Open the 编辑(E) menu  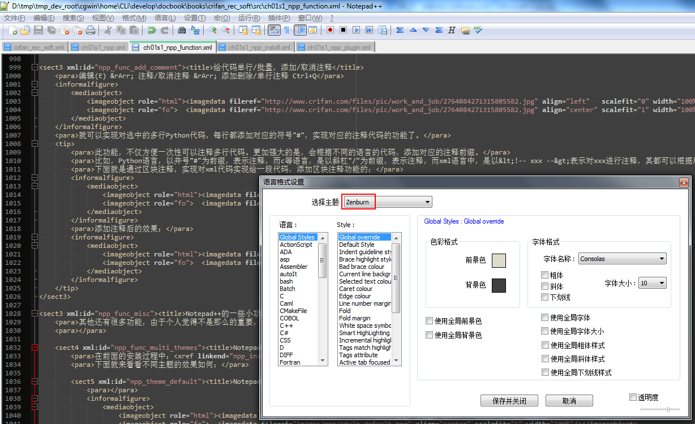pyautogui.click(x=44, y=18)
